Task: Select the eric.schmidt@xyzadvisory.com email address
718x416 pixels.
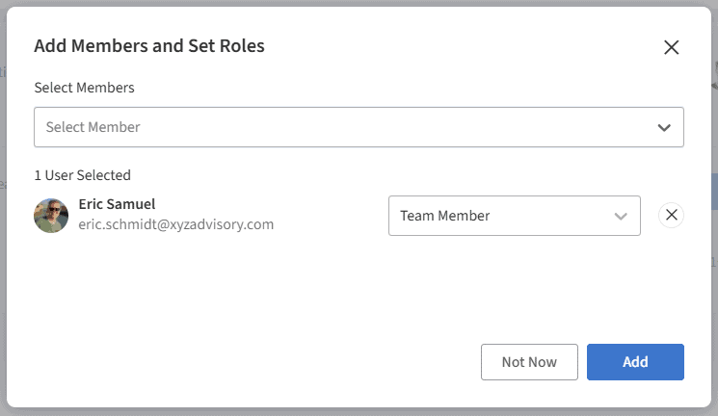Action: point(176,224)
